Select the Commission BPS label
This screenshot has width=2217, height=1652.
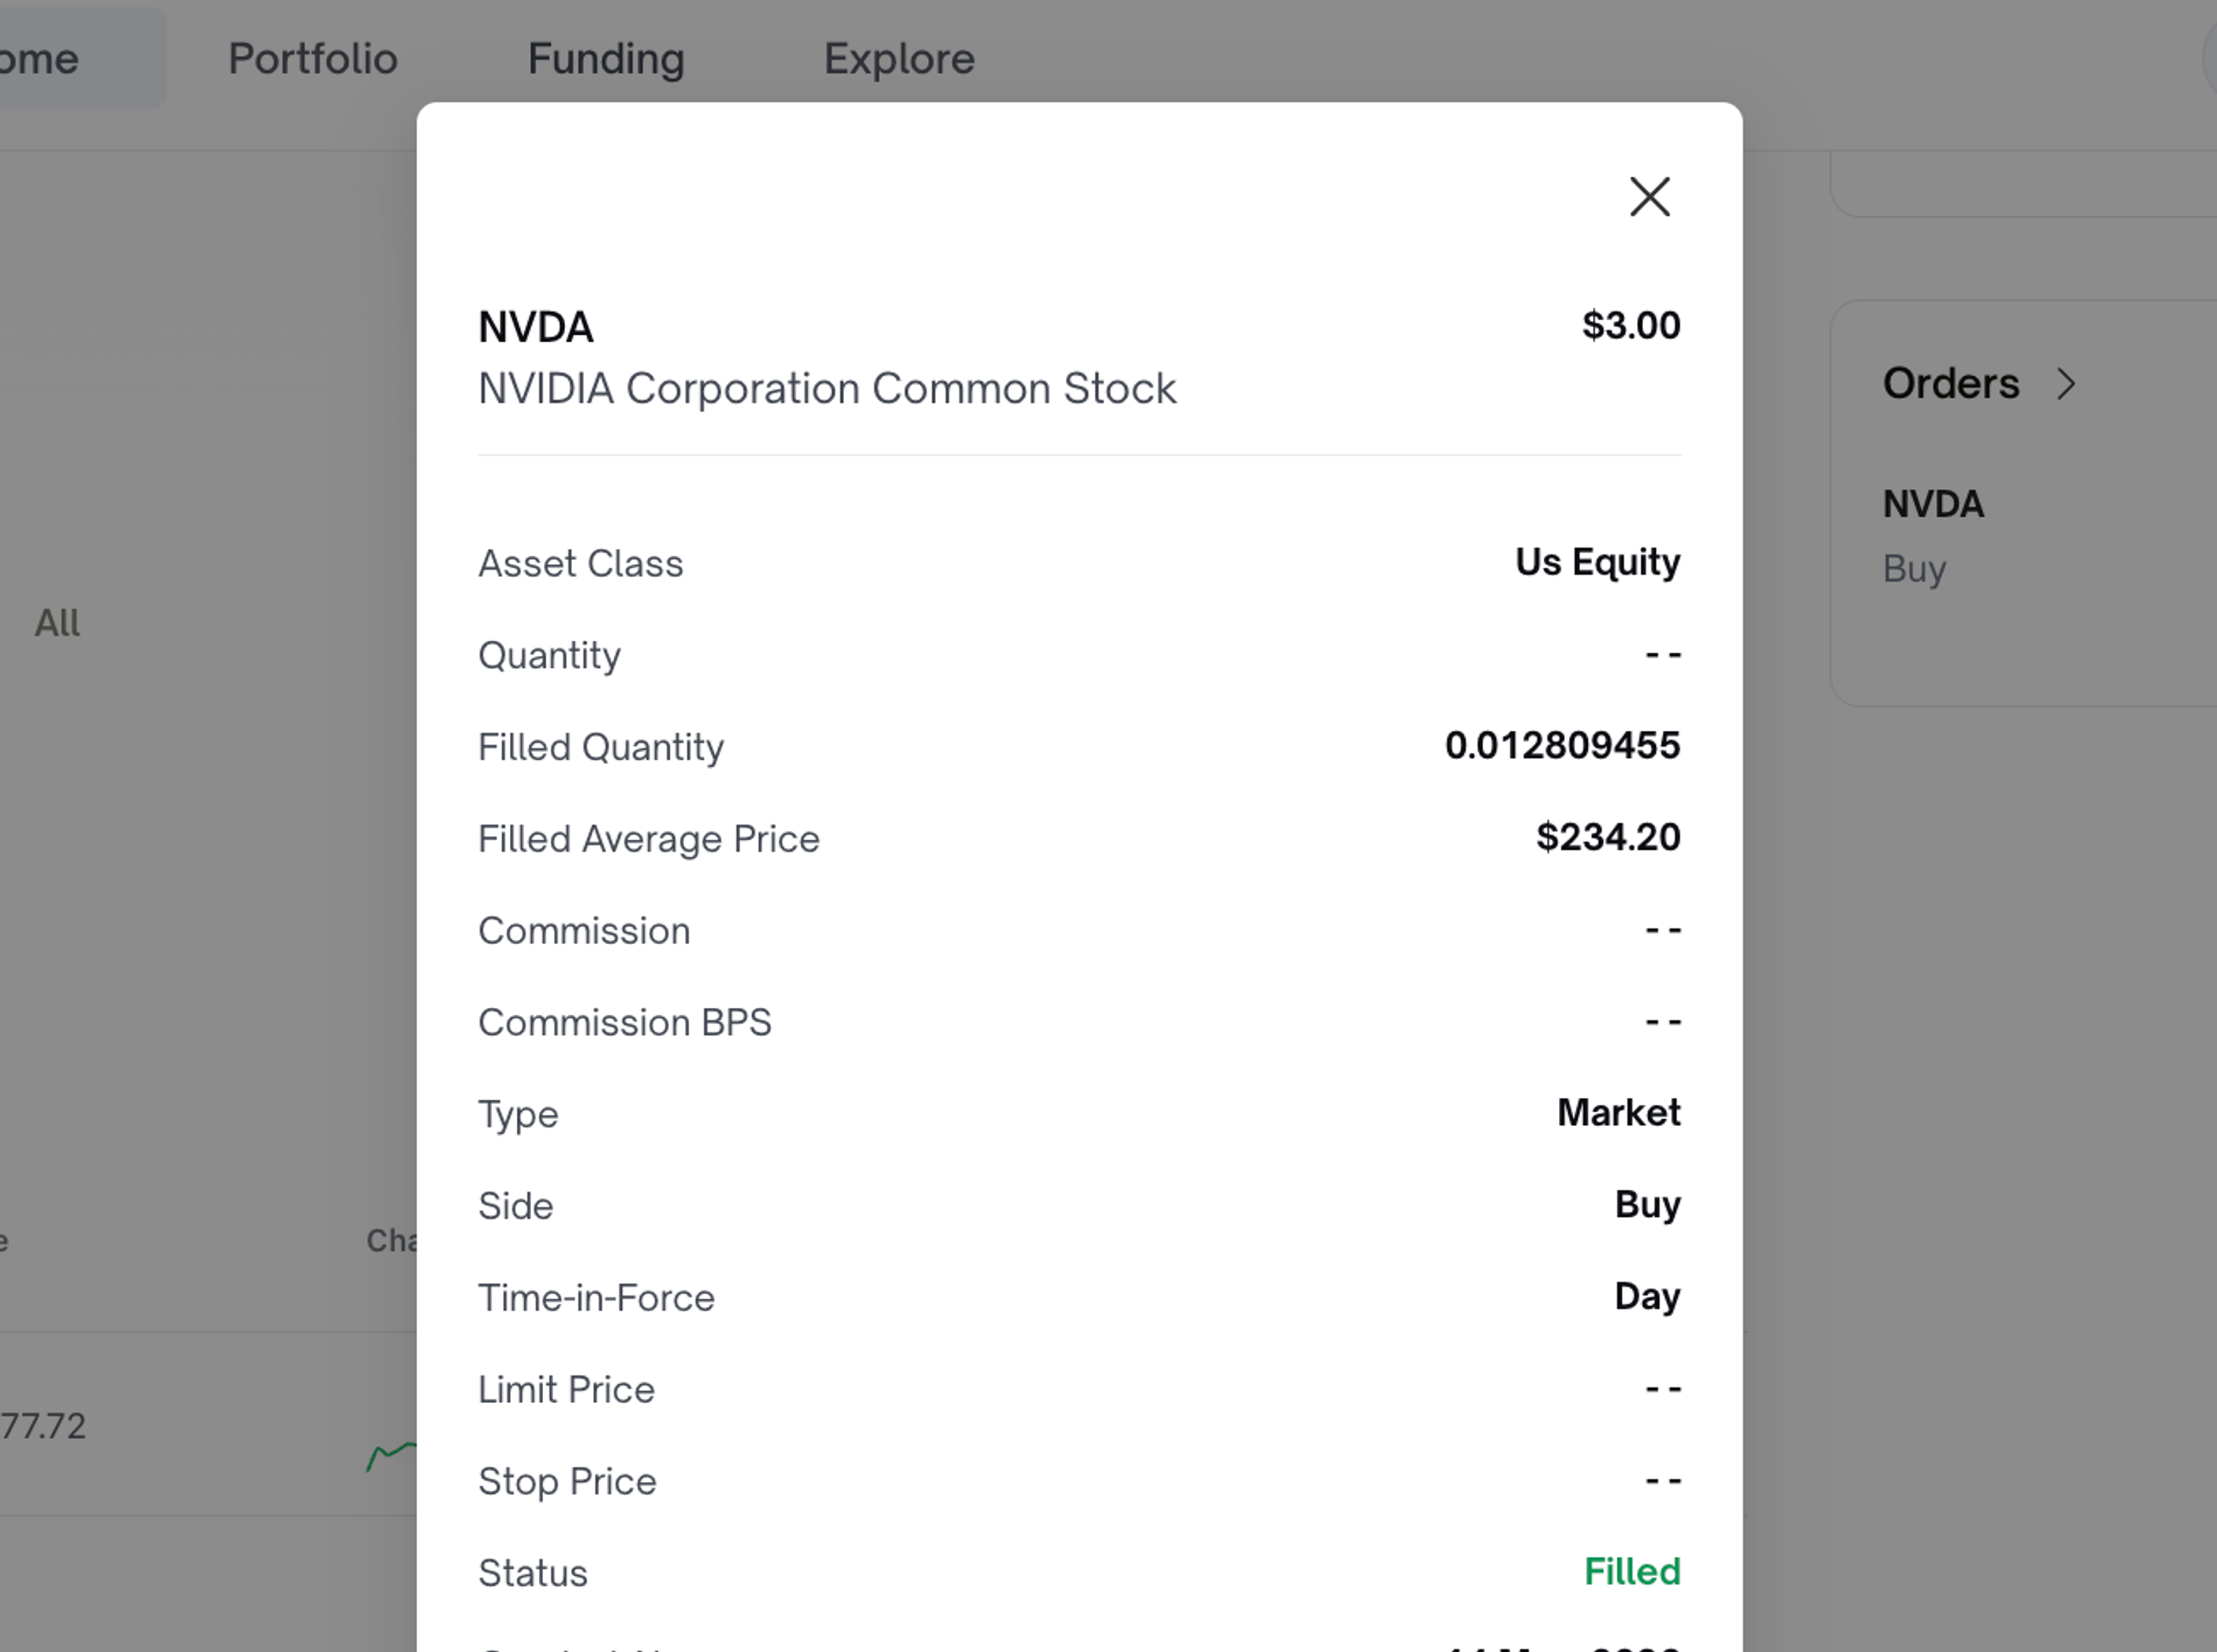click(625, 1022)
